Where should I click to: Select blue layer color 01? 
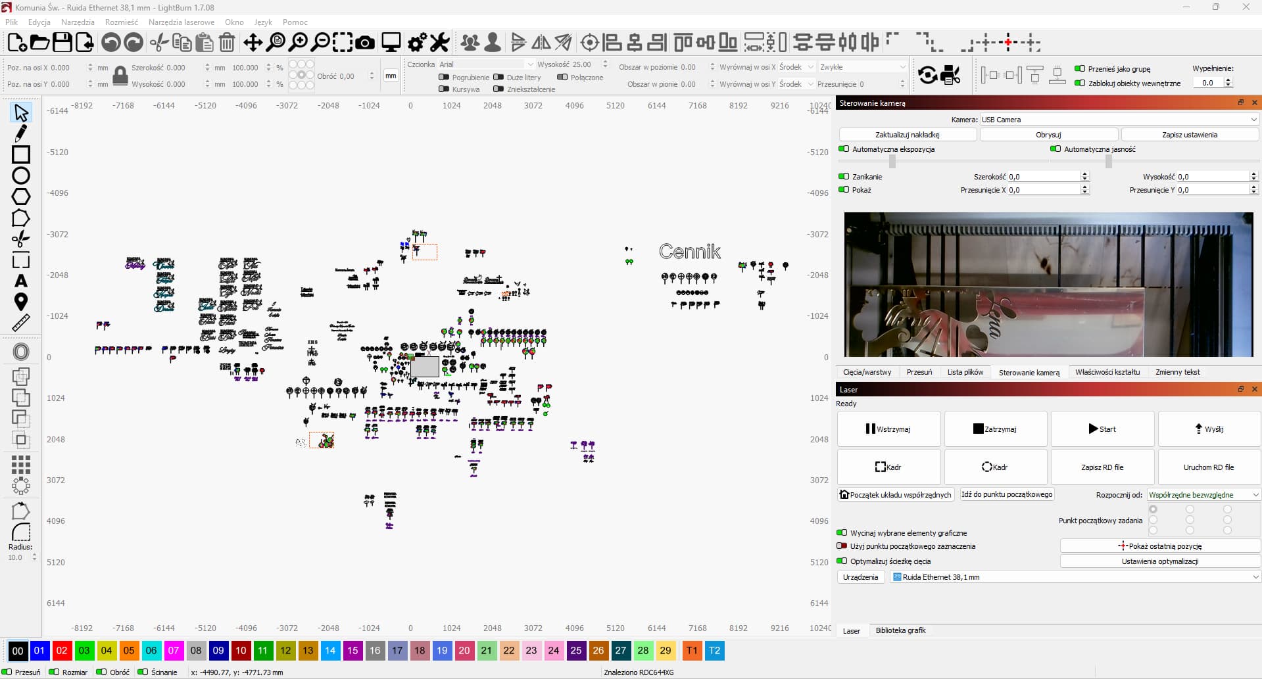39,651
